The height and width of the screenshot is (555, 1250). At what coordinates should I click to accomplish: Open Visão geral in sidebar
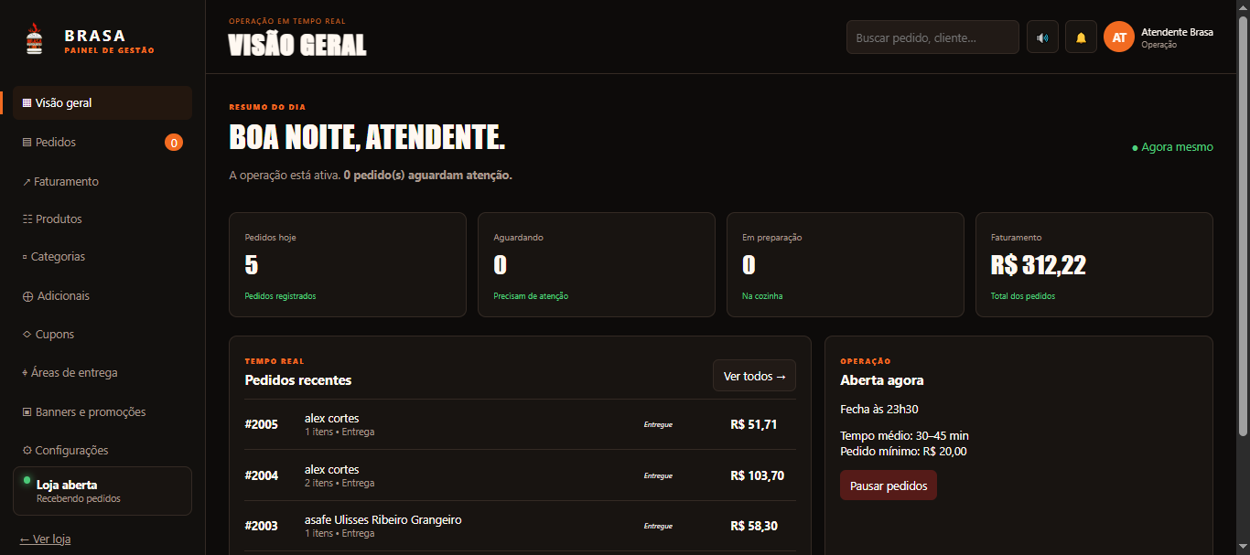point(102,103)
